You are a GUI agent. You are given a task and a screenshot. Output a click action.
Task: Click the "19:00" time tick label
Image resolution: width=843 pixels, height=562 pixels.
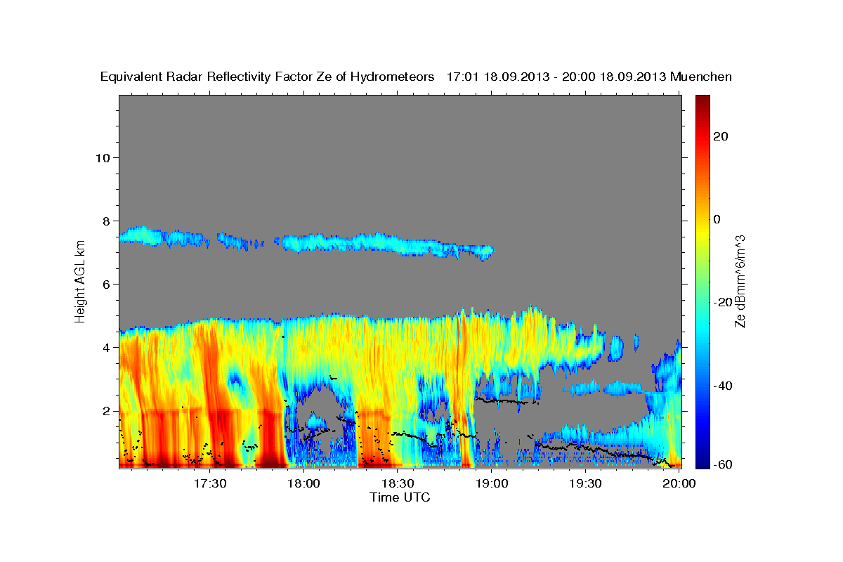pyautogui.click(x=492, y=483)
